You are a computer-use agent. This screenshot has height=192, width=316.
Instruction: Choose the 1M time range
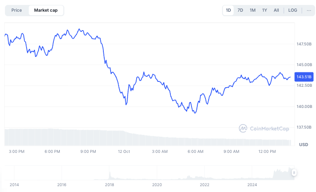pyautogui.click(x=253, y=10)
